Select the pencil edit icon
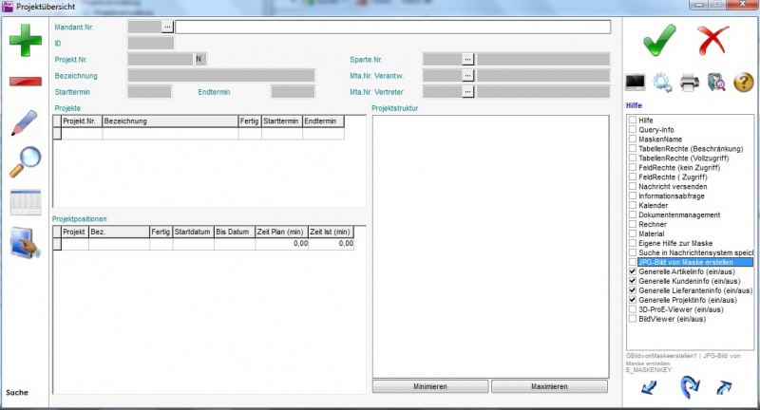The height and width of the screenshot is (410, 760). tap(25, 123)
